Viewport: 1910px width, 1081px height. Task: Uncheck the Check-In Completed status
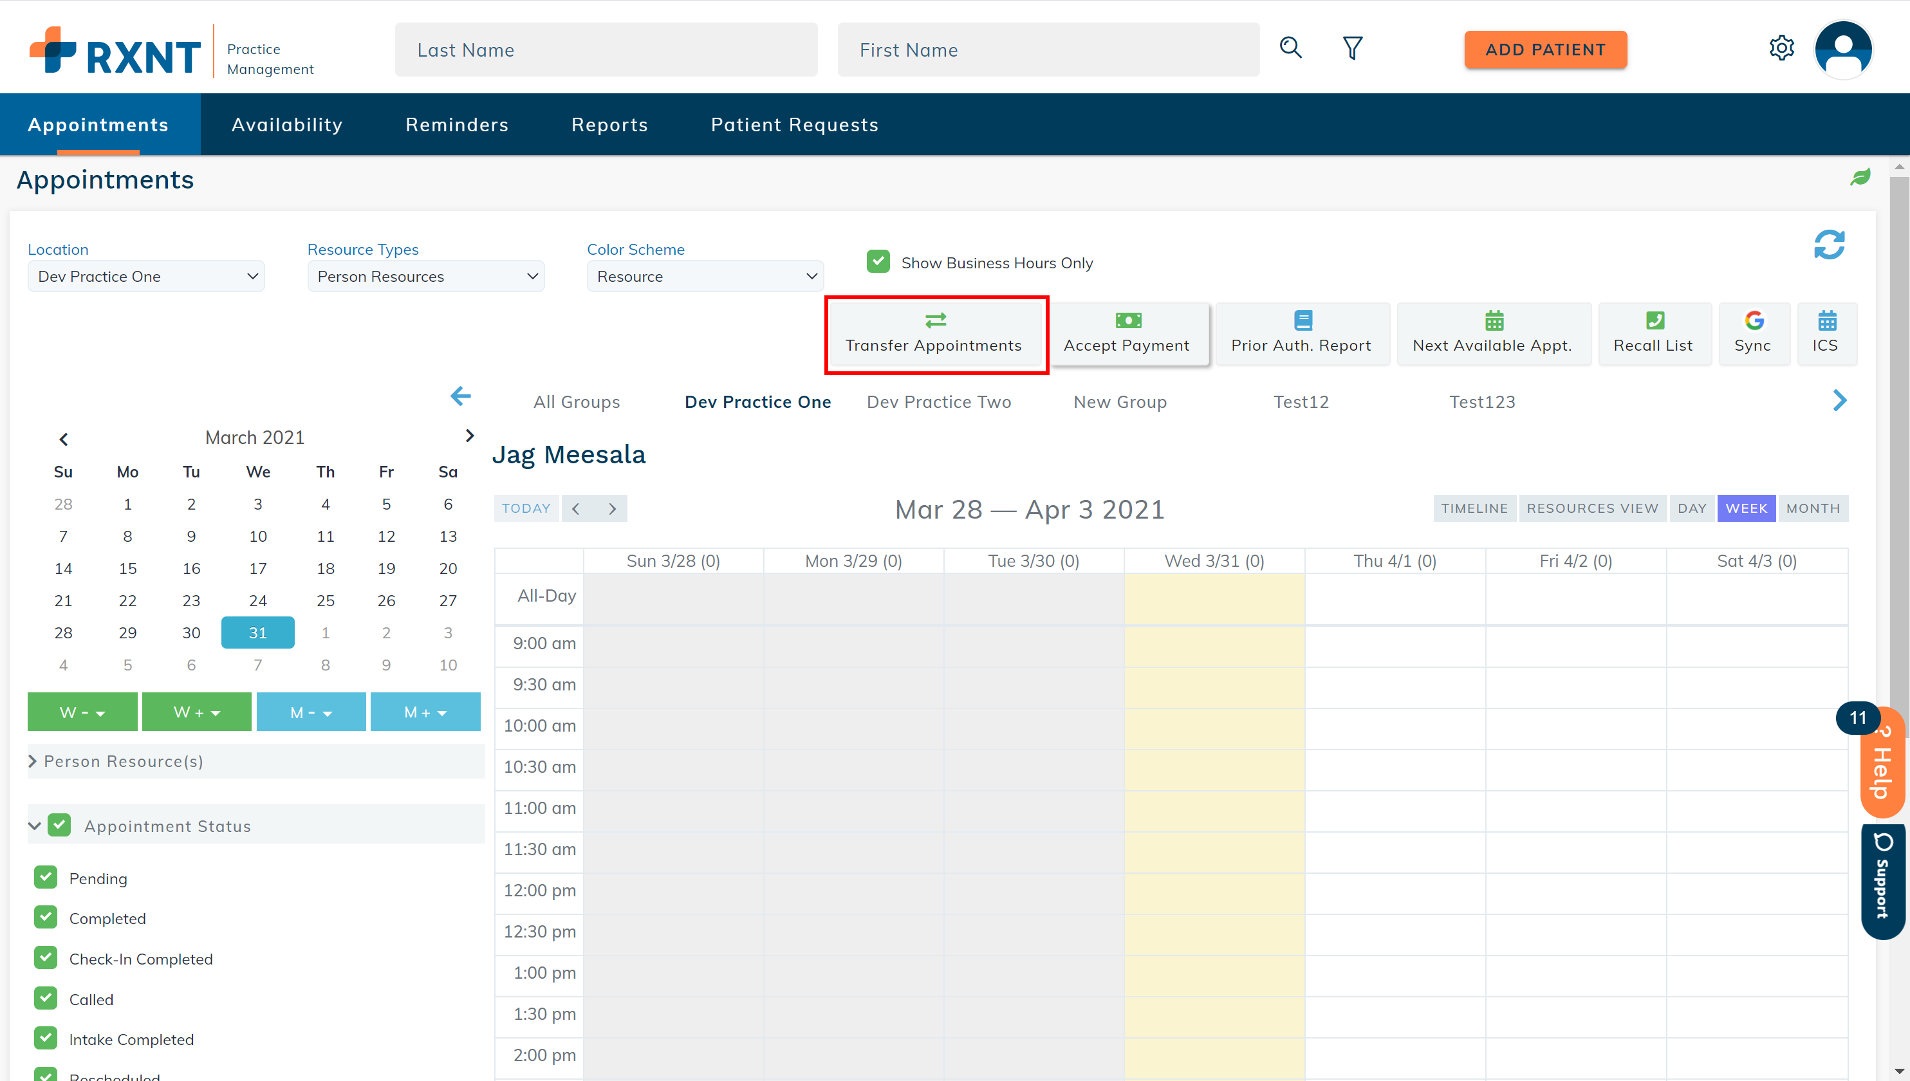tap(46, 957)
